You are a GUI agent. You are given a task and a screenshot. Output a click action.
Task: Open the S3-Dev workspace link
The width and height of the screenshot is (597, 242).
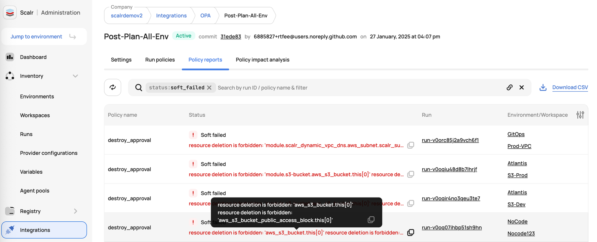click(x=516, y=204)
